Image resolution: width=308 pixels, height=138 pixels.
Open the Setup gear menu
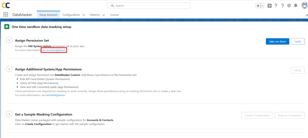tap(289, 6)
